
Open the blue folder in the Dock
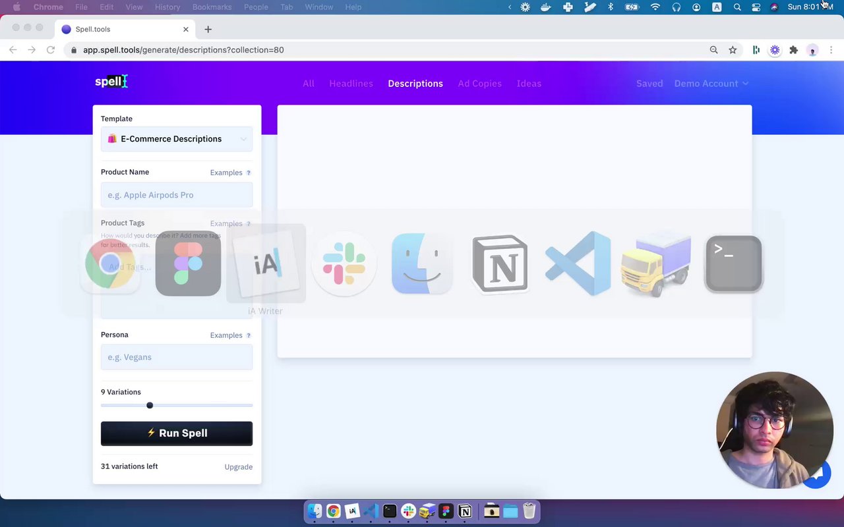pos(510,511)
